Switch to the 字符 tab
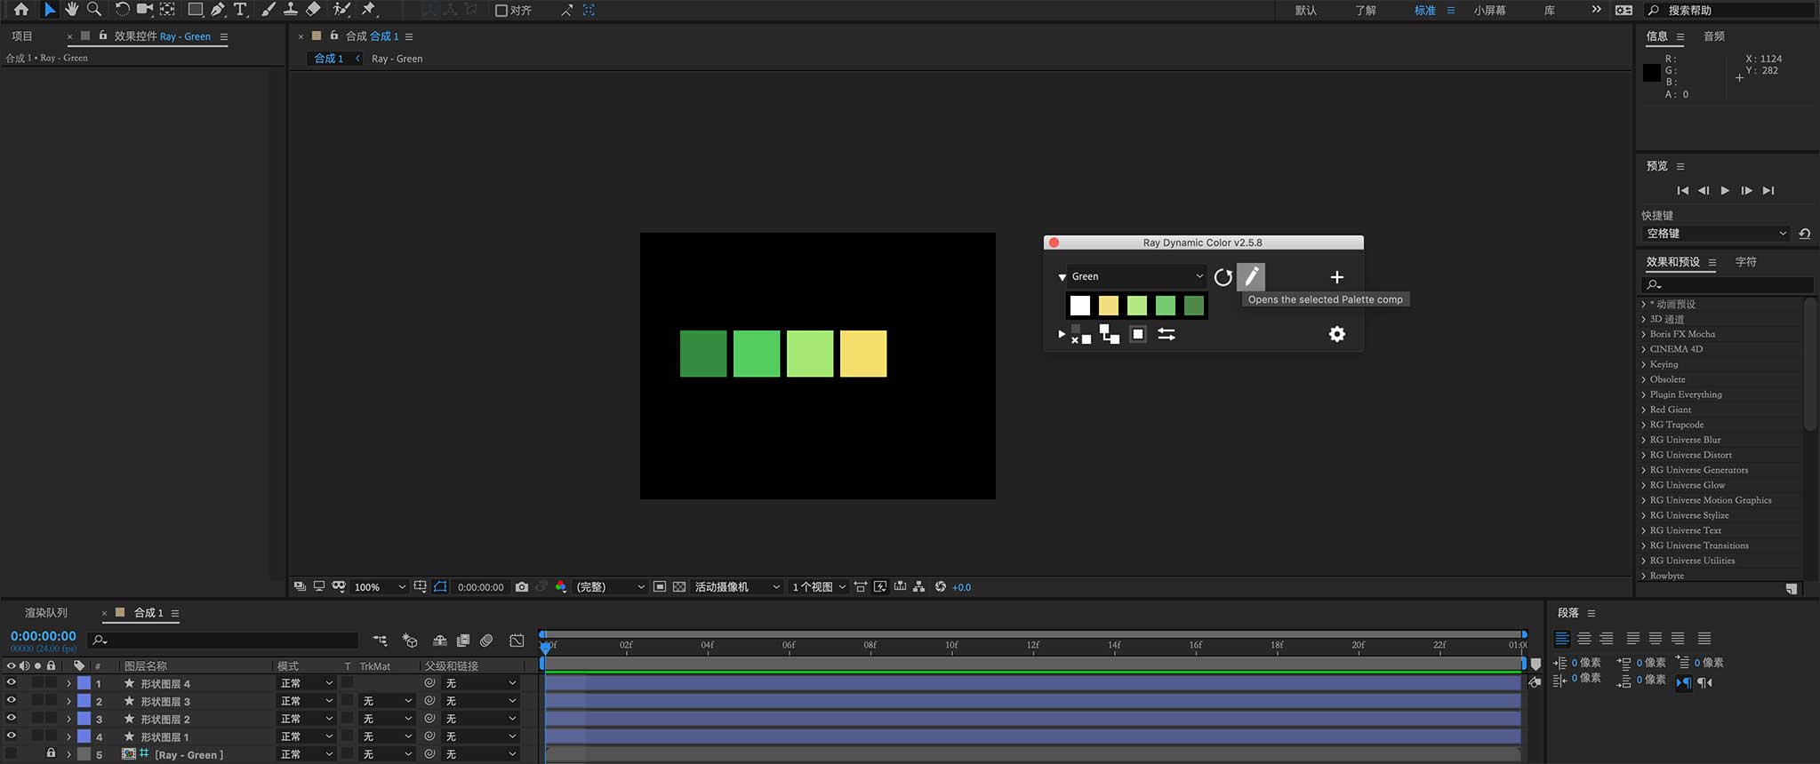This screenshot has height=764, width=1820. pos(1746,262)
